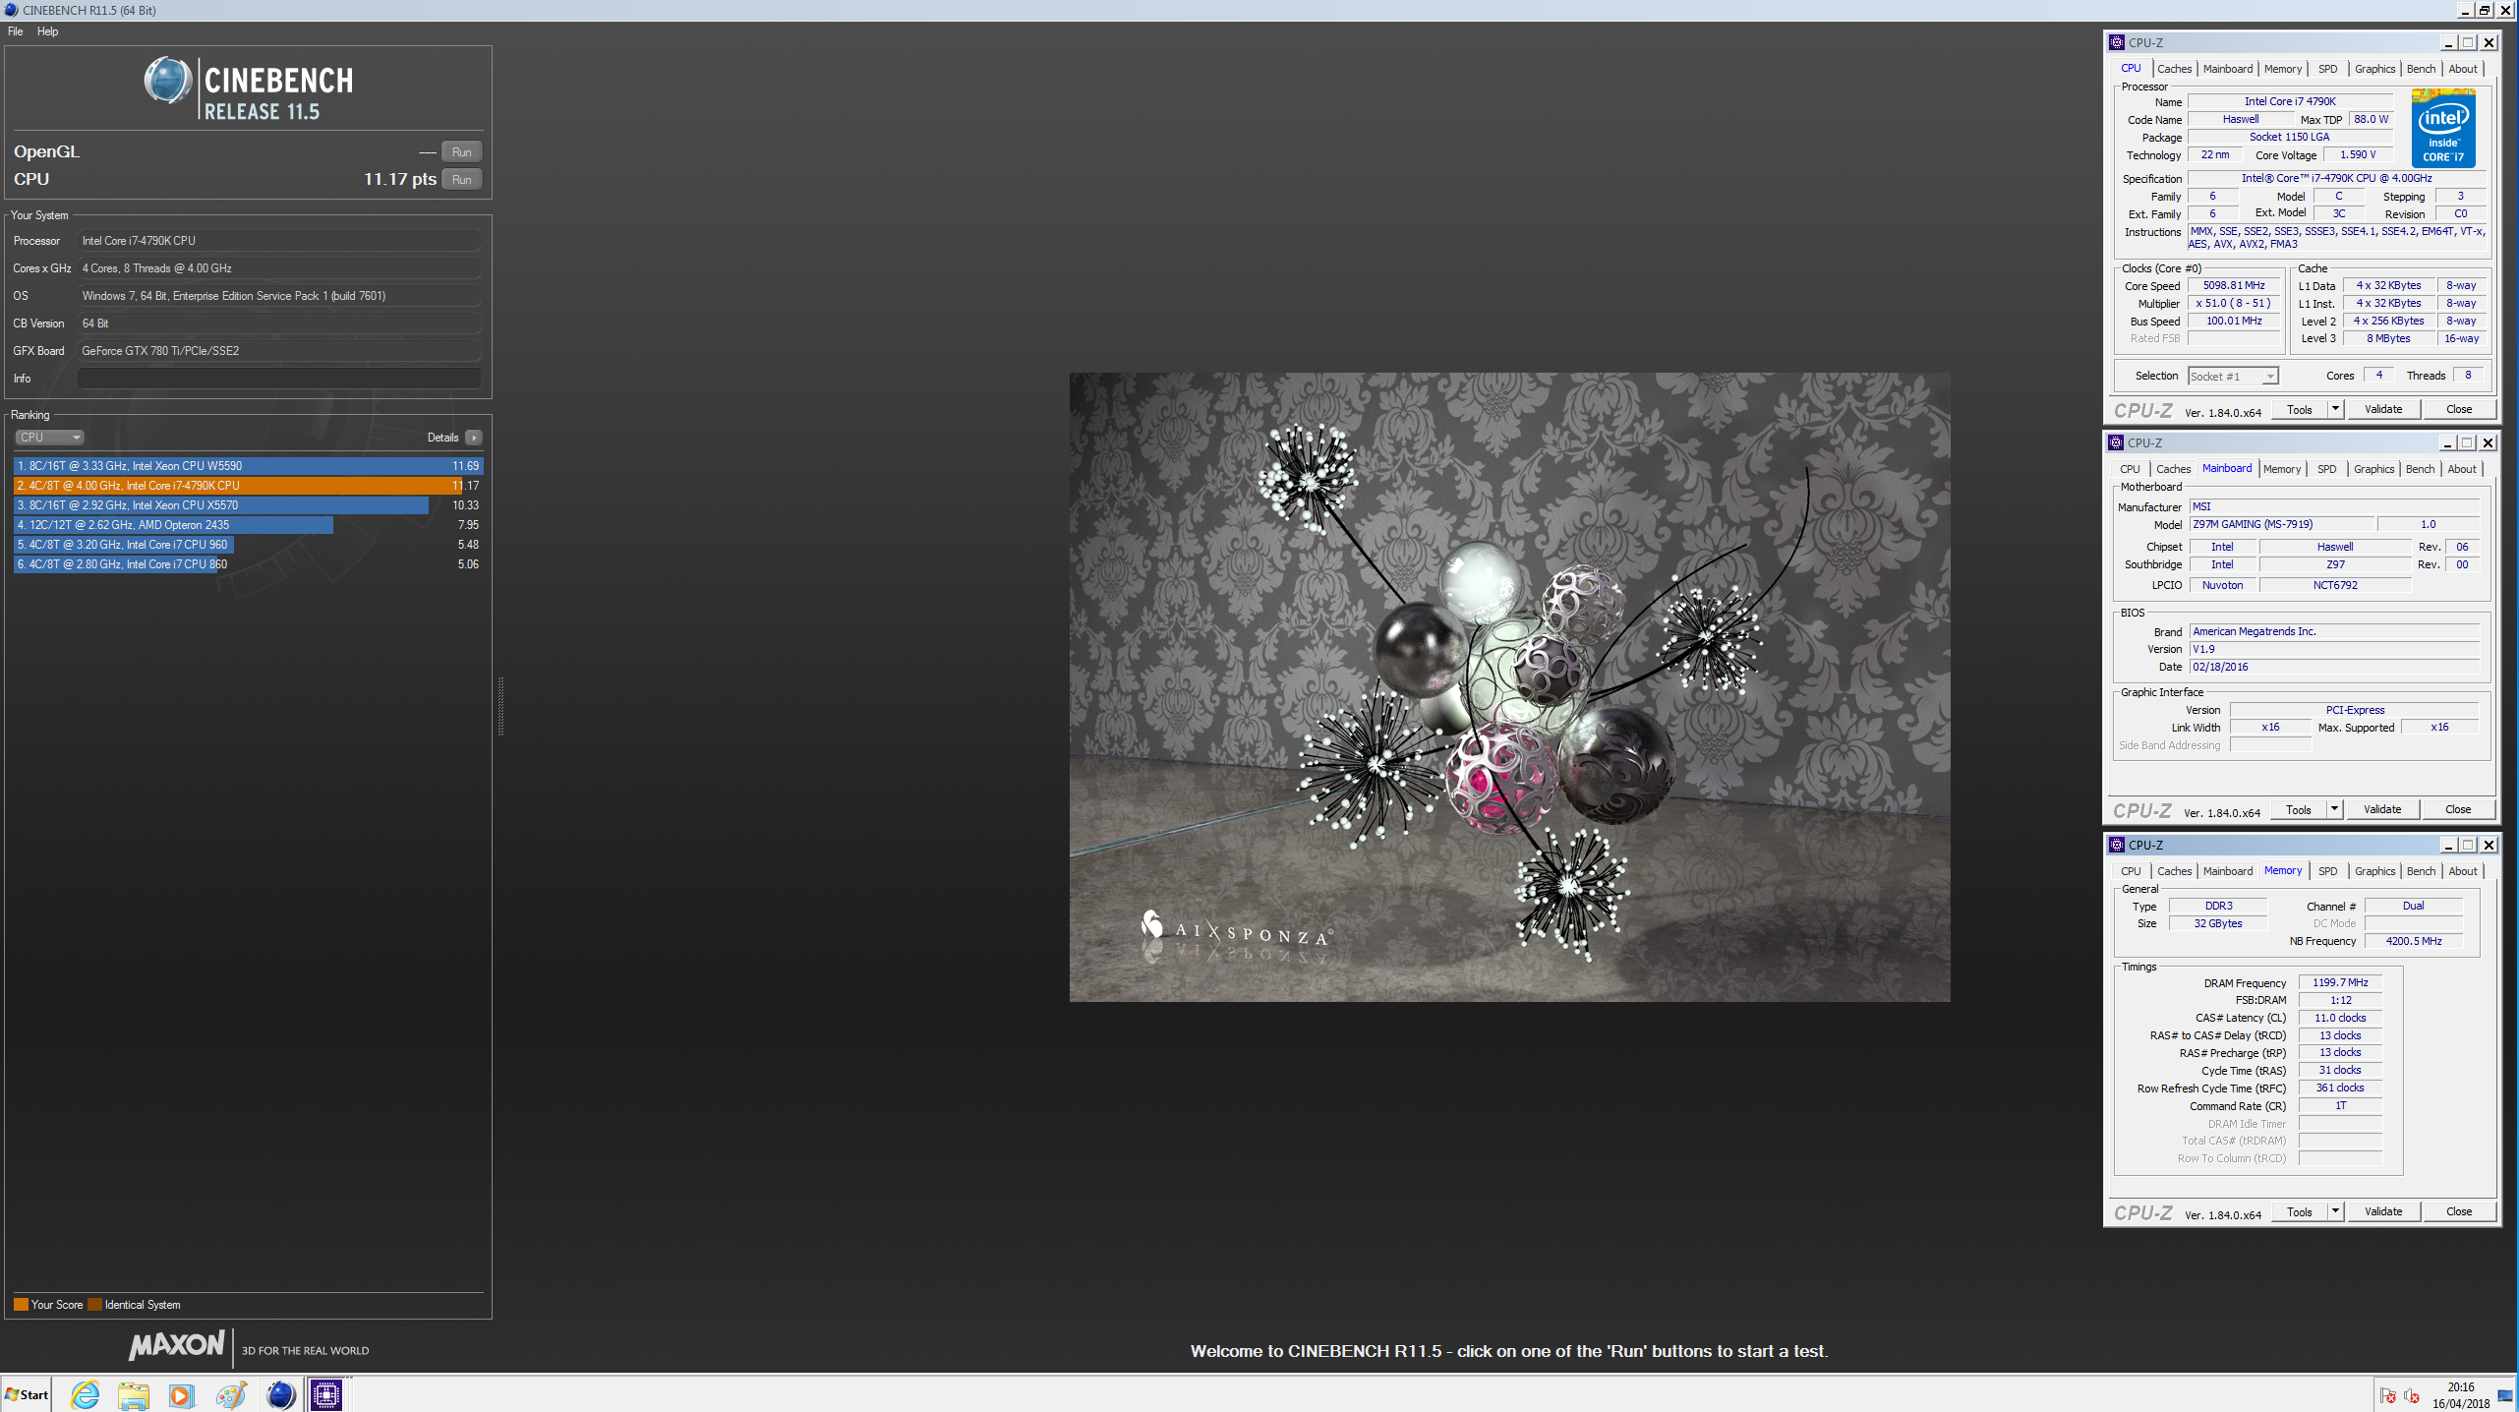Viewport: 2519px width, 1412px height.
Task: Run the OpenGL benchmark
Action: 461,152
